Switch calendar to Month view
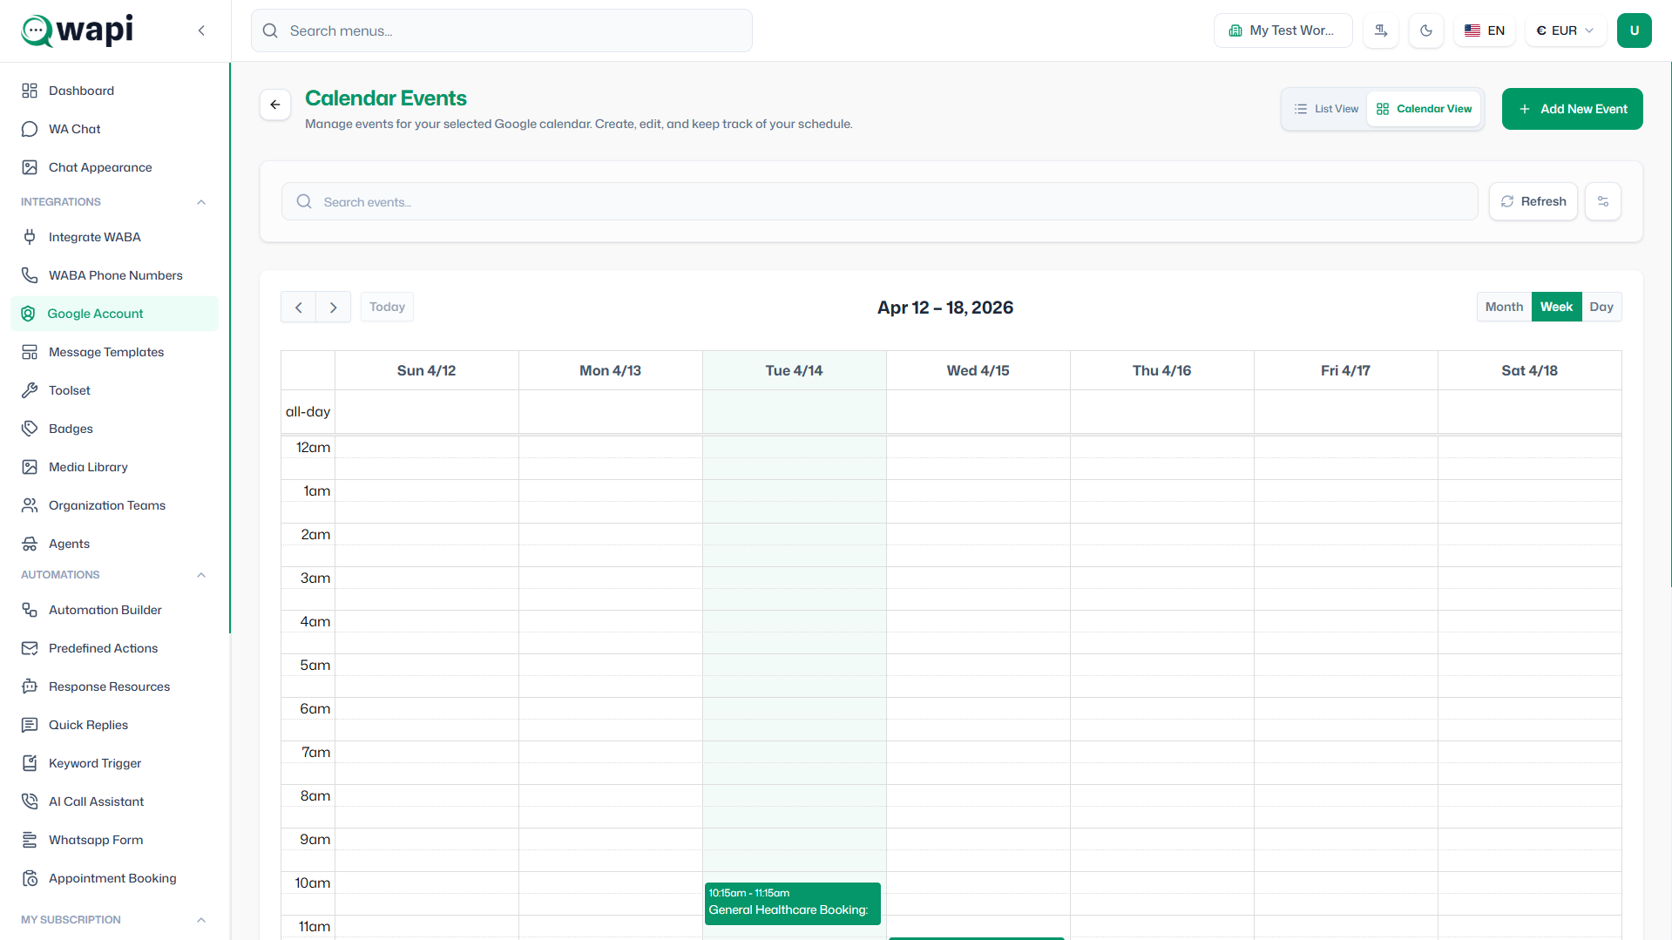 tap(1504, 307)
